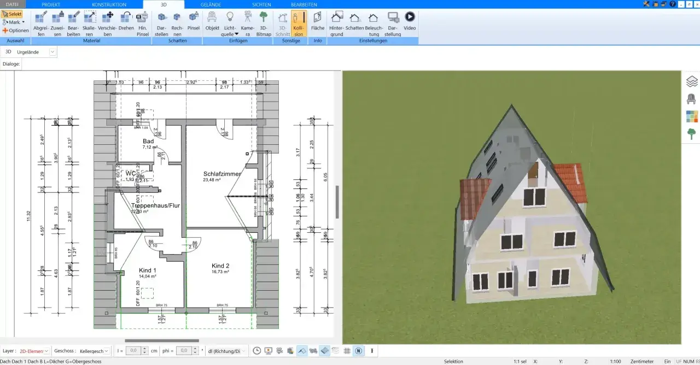700x365 pixels.
Task: Click the floor plan vertical scrollbar thumb
Action: 337,202
